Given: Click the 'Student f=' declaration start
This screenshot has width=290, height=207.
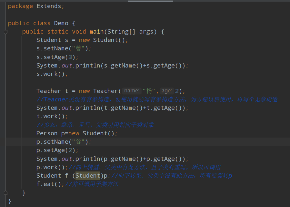Looking at the screenshot, I should click(x=54, y=176).
